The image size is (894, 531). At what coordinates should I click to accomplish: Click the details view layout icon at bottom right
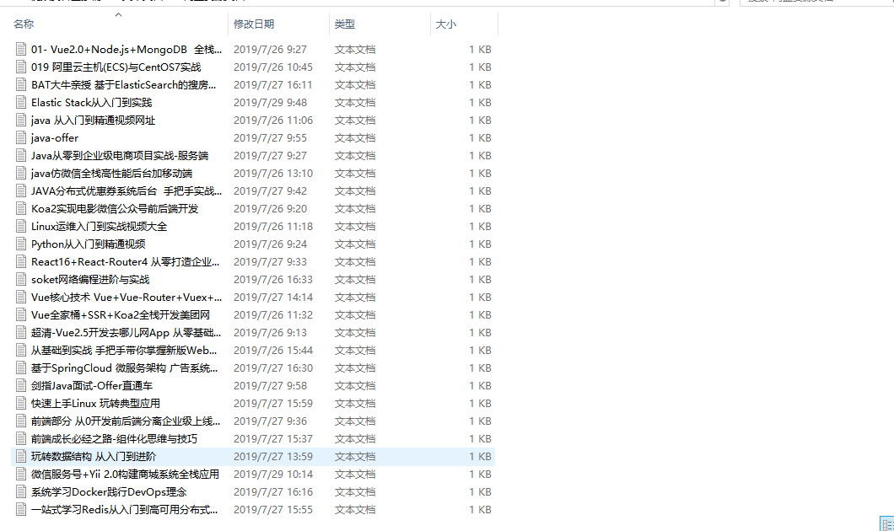pos(887,524)
